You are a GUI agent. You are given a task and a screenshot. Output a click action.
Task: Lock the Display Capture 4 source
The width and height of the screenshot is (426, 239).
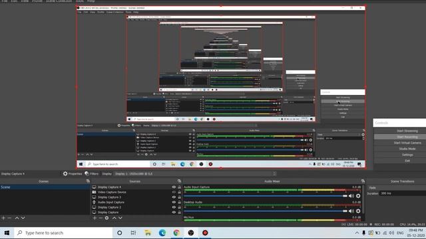pos(179,187)
